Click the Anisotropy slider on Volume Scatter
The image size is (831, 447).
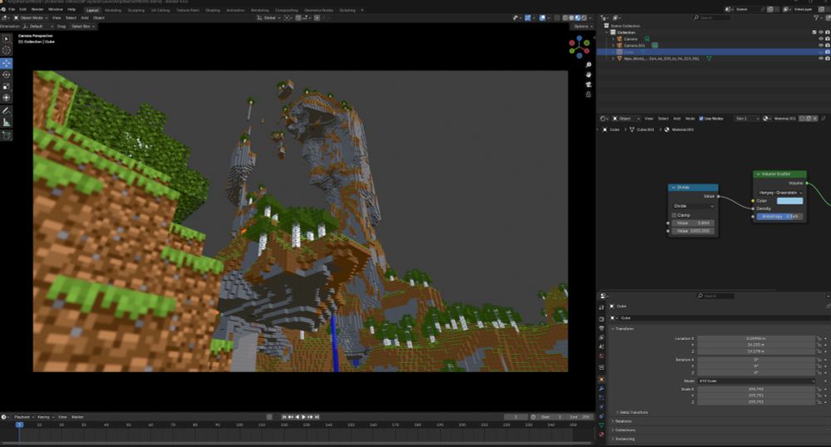(x=779, y=216)
